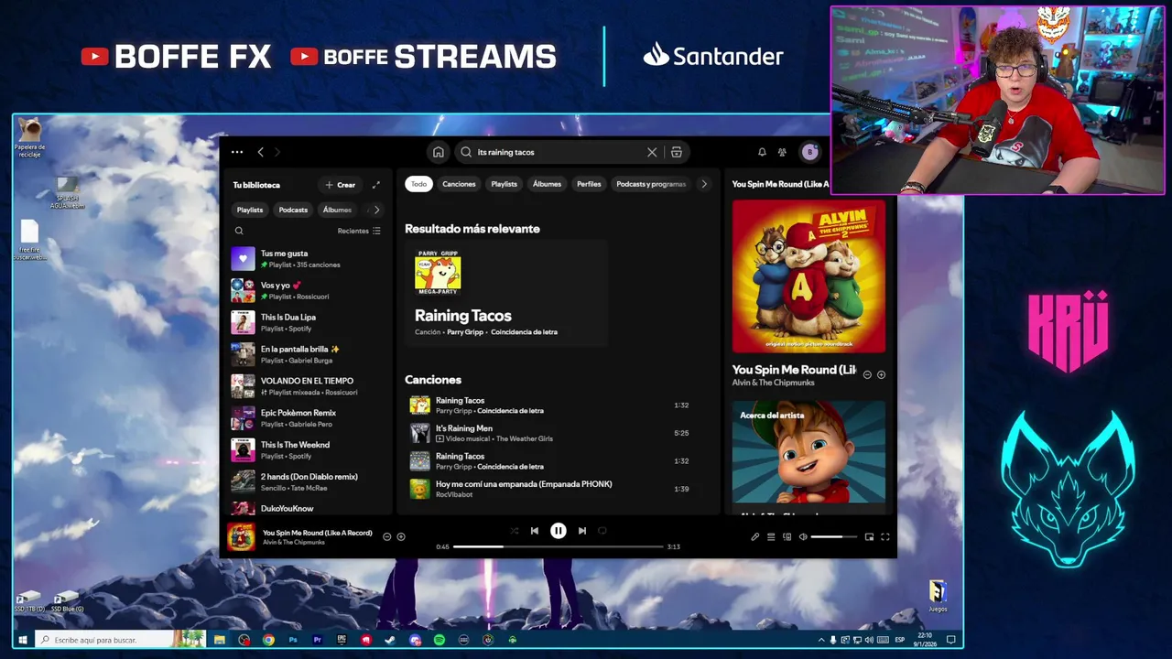The image size is (1172, 659).
Task: Mute the volume with the speaker icon
Action: point(803,537)
